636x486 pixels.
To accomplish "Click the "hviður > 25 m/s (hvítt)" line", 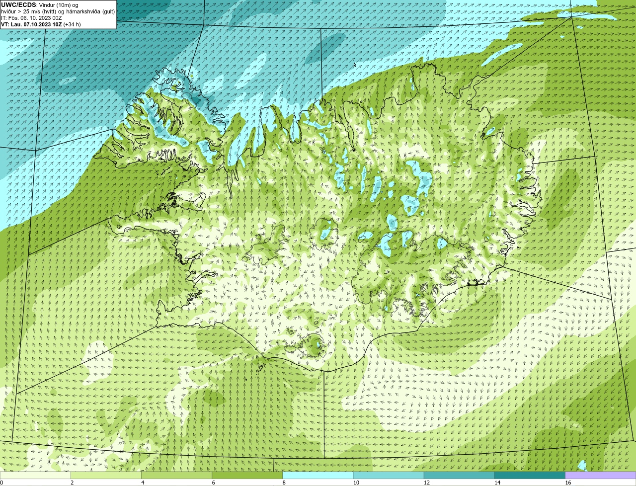I will coord(29,11).
